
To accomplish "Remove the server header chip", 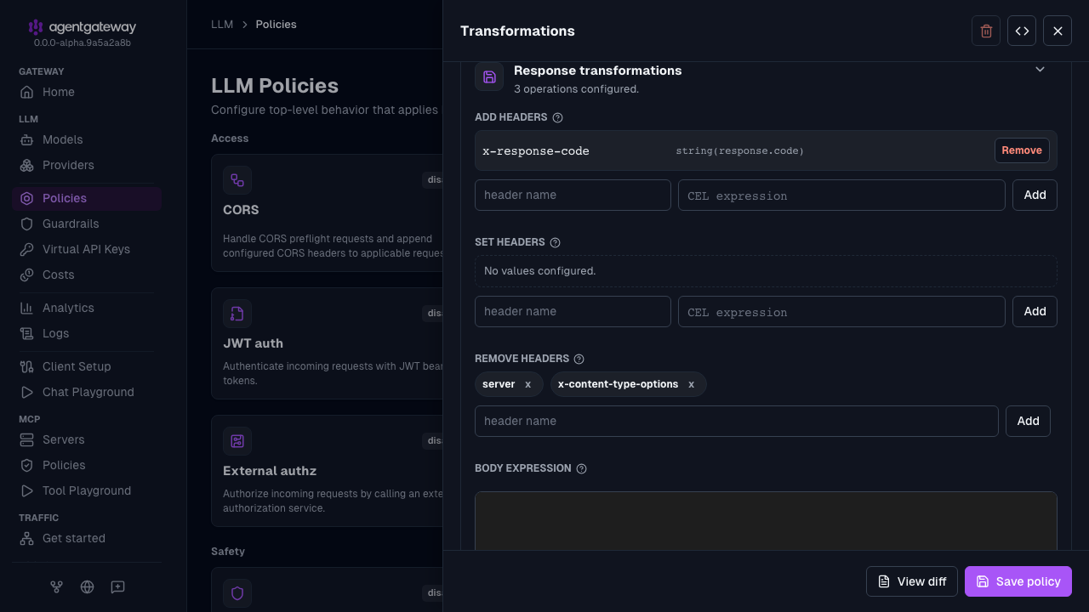I will coord(527,384).
